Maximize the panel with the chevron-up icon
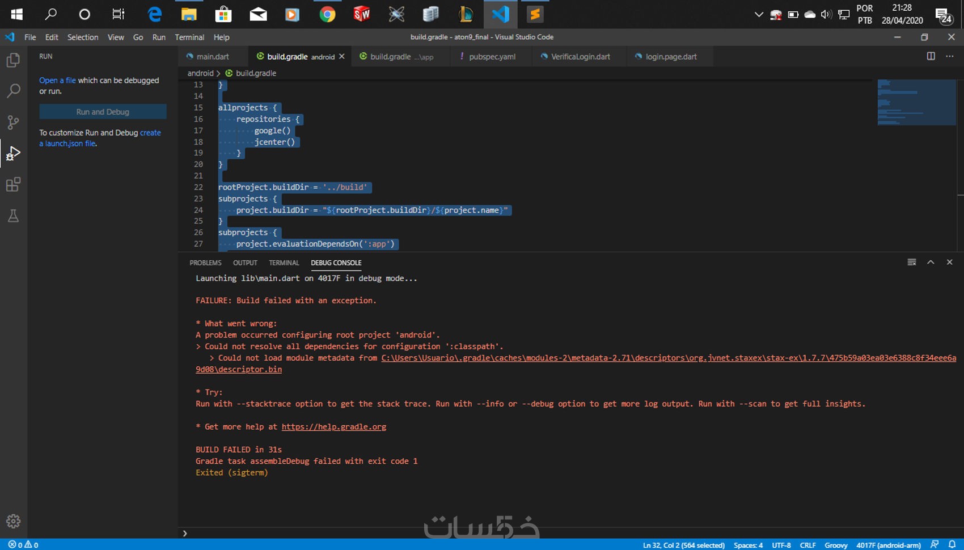Image resolution: width=964 pixels, height=550 pixels. [x=931, y=262]
